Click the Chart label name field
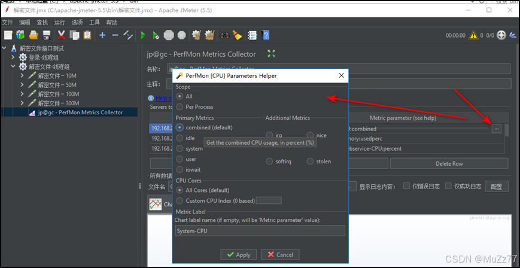This screenshot has width=520, height=268. pyautogui.click(x=260, y=231)
